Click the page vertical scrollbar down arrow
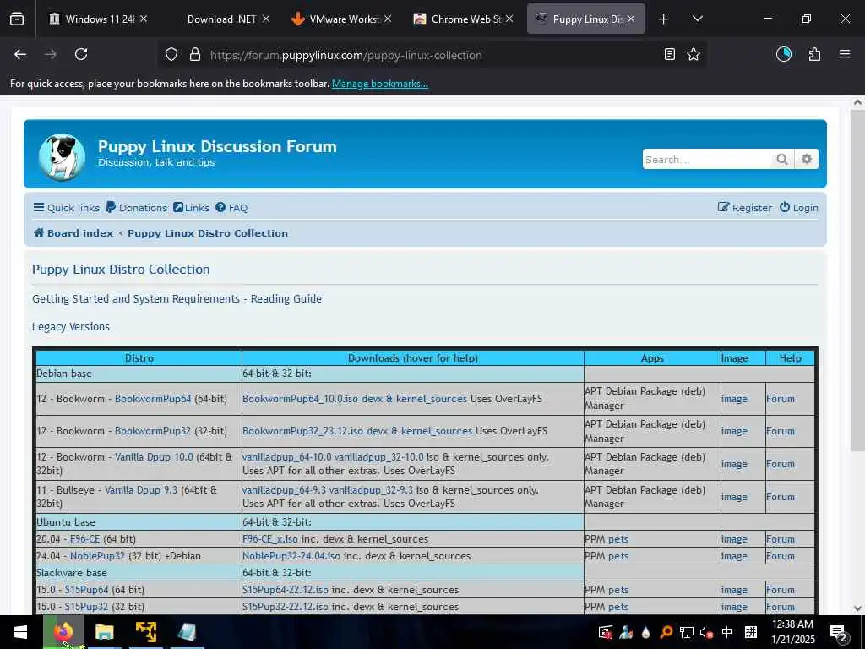 [857, 608]
